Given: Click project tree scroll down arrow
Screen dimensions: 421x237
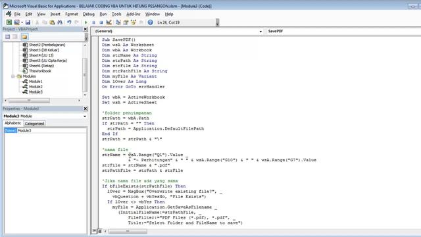Looking at the screenshot, I should (x=85, y=95).
